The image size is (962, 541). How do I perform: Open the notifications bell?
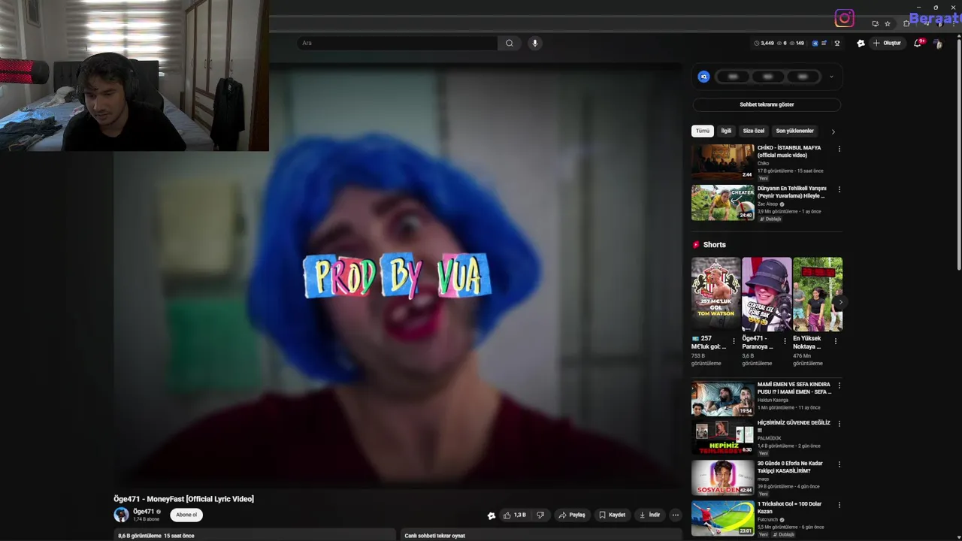tap(918, 43)
